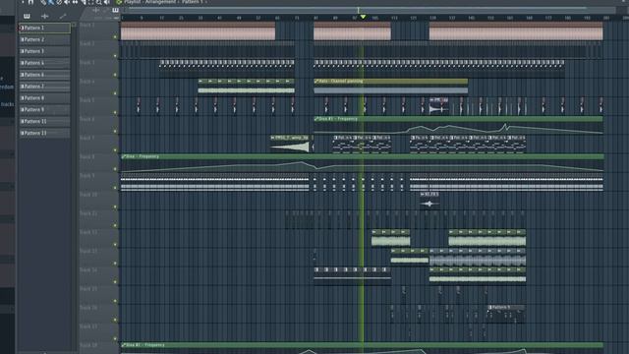Click the Track 18 header label
This screenshot has height=354, width=629.
coord(88,345)
